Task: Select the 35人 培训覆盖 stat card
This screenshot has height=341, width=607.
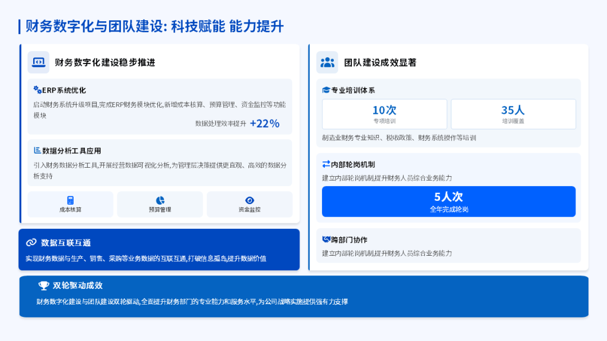Action: [513, 114]
